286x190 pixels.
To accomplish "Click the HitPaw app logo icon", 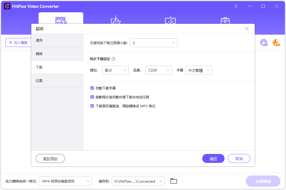I will [x=7, y=6].
